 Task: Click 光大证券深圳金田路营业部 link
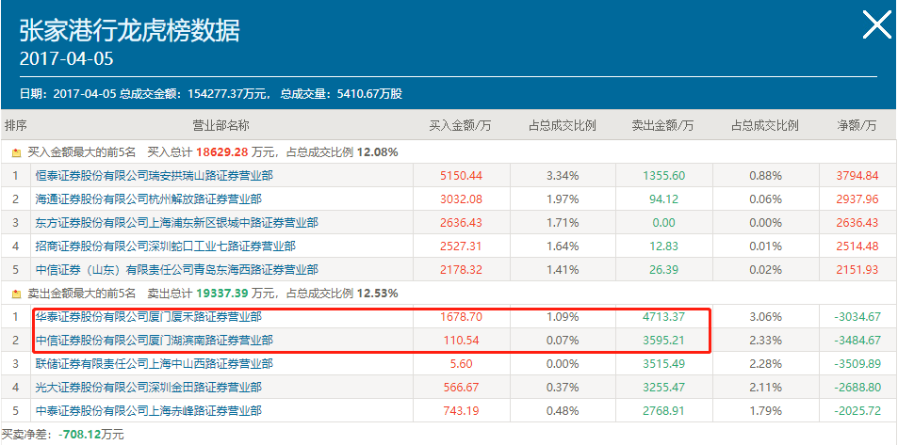(x=148, y=387)
